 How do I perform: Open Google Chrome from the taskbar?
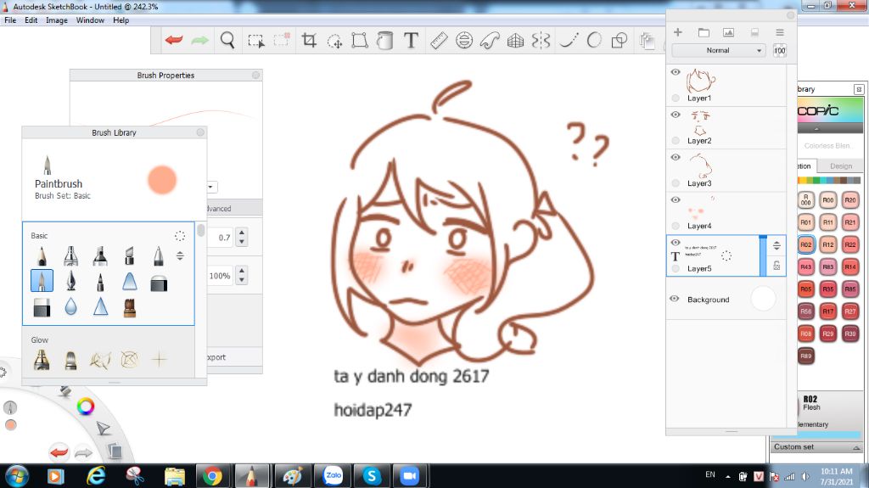pyautogui.click(x=212, y=476)
